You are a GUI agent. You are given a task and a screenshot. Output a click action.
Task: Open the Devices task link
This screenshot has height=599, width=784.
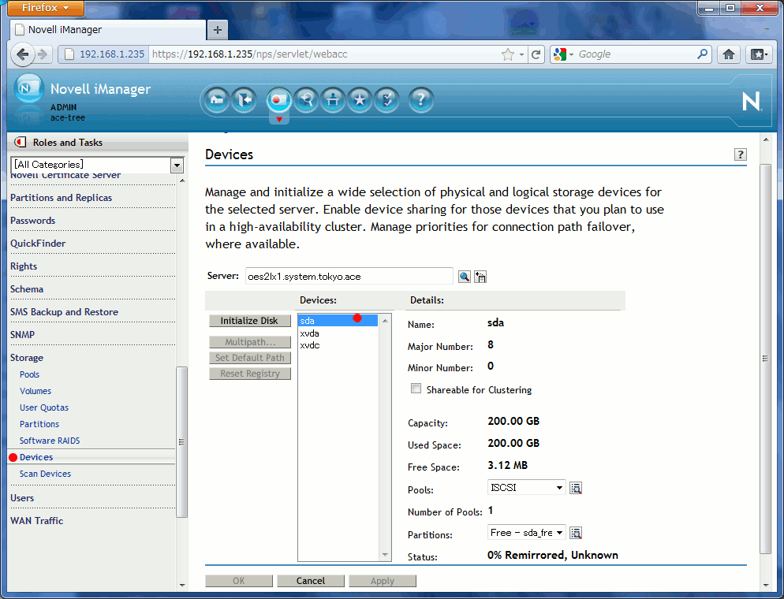(36, 457)
